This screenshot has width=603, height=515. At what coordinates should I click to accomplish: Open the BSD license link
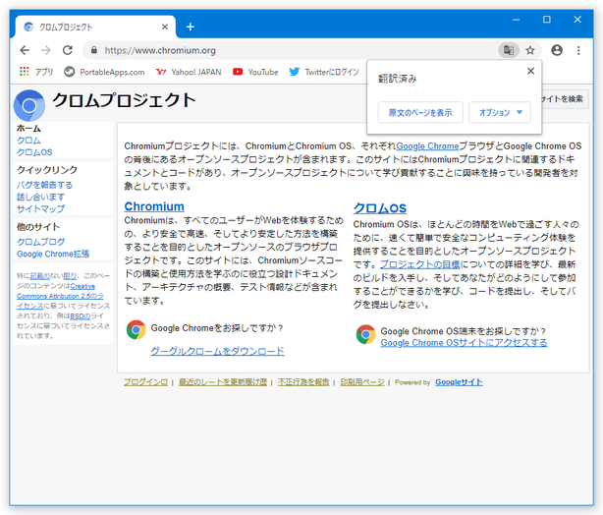[80, 316]
